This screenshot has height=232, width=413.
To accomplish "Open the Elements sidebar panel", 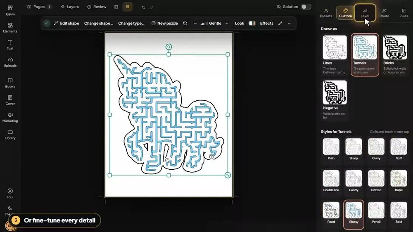I will point(10,28).
